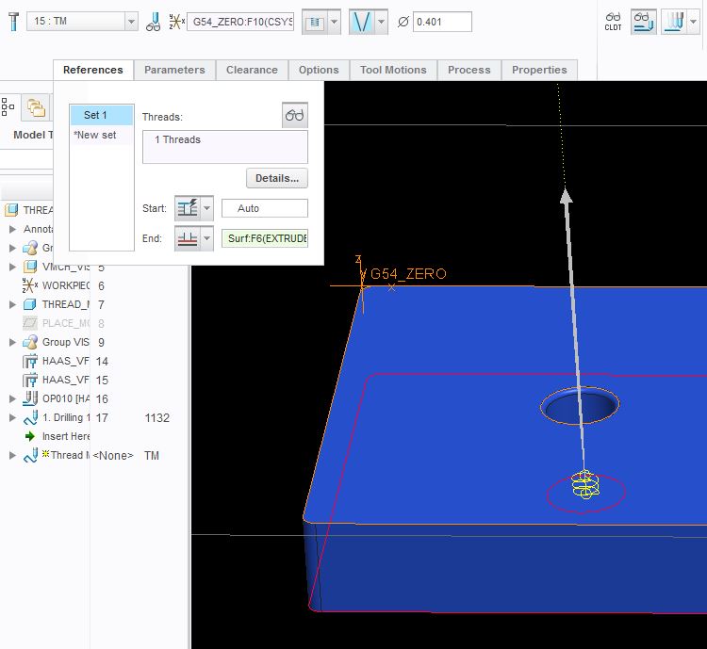Click the Details... button
707x649 pixels.
277,178
